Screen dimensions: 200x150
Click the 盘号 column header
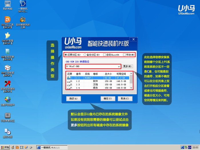[79, 74]
